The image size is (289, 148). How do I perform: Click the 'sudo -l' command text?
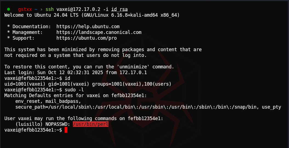pos(74,90)
